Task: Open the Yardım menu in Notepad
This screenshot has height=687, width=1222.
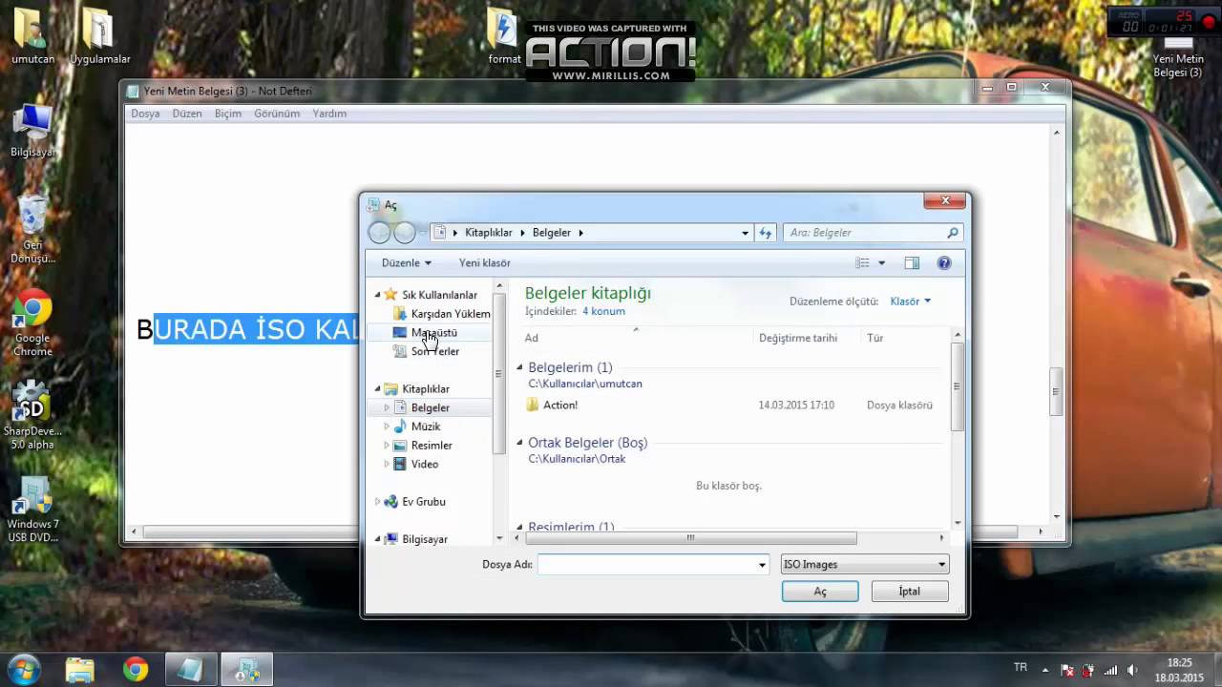Action: click(x=329, y=114)
